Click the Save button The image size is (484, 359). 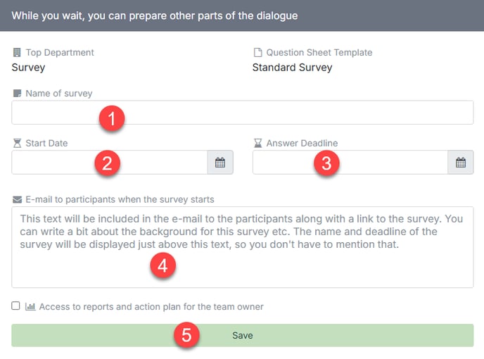click(x=242, y=335)
